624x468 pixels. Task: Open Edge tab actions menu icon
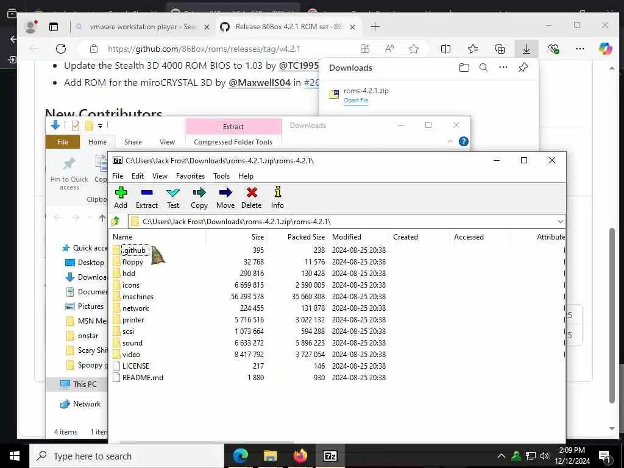pos(54,27)
